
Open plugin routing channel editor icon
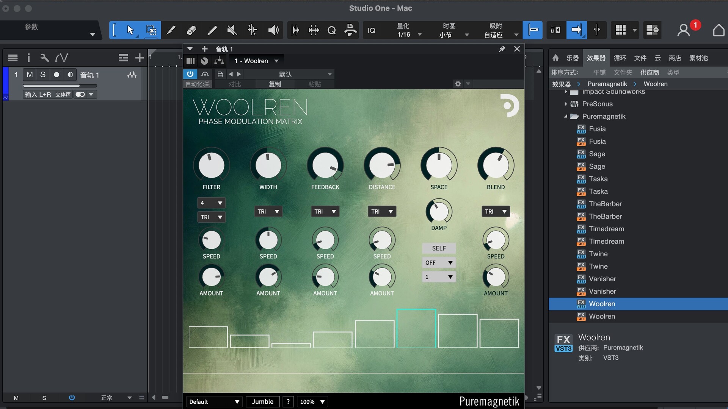pos(219,61)
